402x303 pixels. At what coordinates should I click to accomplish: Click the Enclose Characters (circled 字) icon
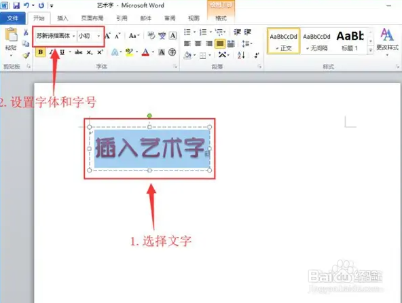[x=172, y=52]
